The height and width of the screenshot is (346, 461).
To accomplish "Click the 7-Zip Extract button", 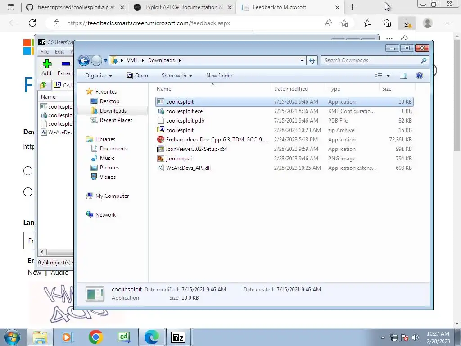I will 65,68.
